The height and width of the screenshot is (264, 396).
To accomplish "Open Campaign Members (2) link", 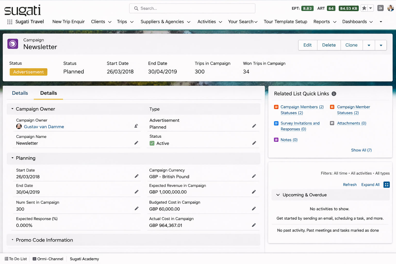I will (x=302, y=107).
